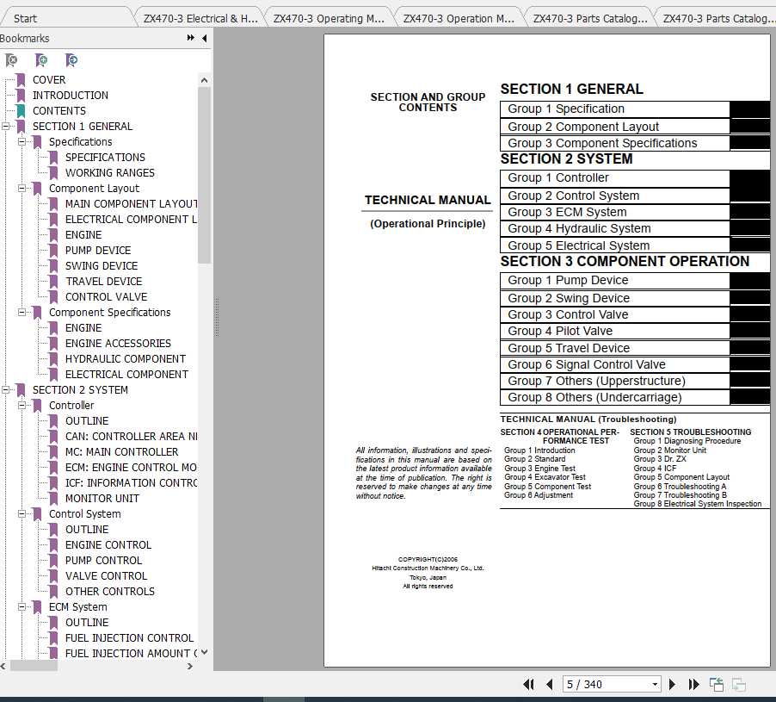Click the add new bookmark icon
Viewport: 776px width, 702px height.
pos(41,60)
